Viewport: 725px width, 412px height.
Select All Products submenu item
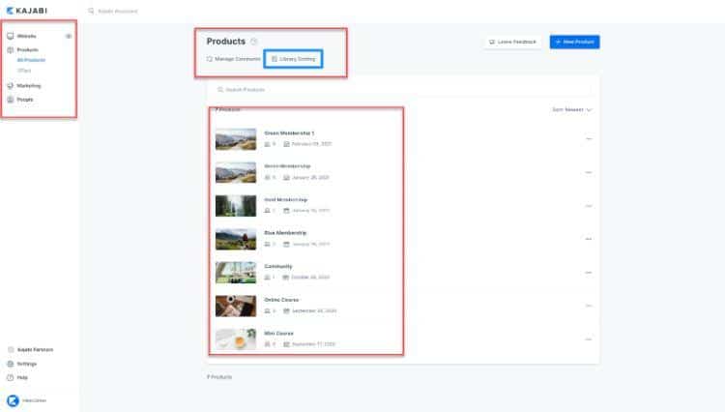tap(31, 60)
